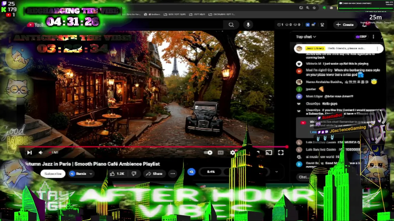Click the YouTube search magnifier icon
The height and width of the screenshot is (221, 394).
coord(231,25)
